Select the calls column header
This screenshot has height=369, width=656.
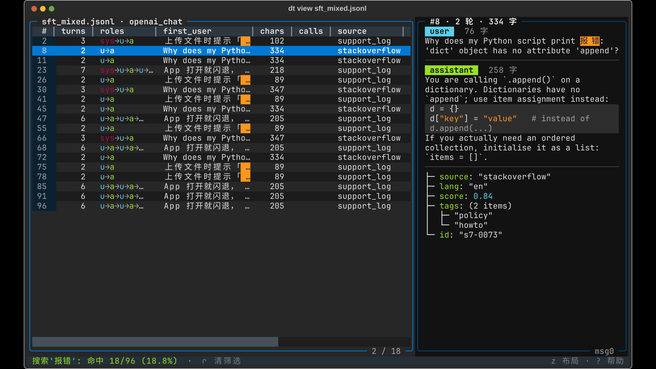tap(311, 31)
